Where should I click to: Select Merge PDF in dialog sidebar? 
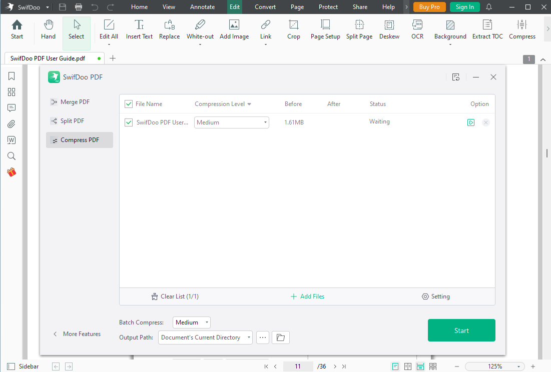[x=80, y=102]
